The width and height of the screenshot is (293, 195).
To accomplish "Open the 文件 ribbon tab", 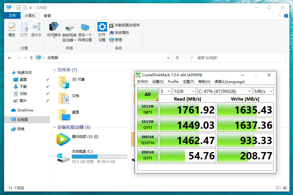I will (x=12, y=16).
